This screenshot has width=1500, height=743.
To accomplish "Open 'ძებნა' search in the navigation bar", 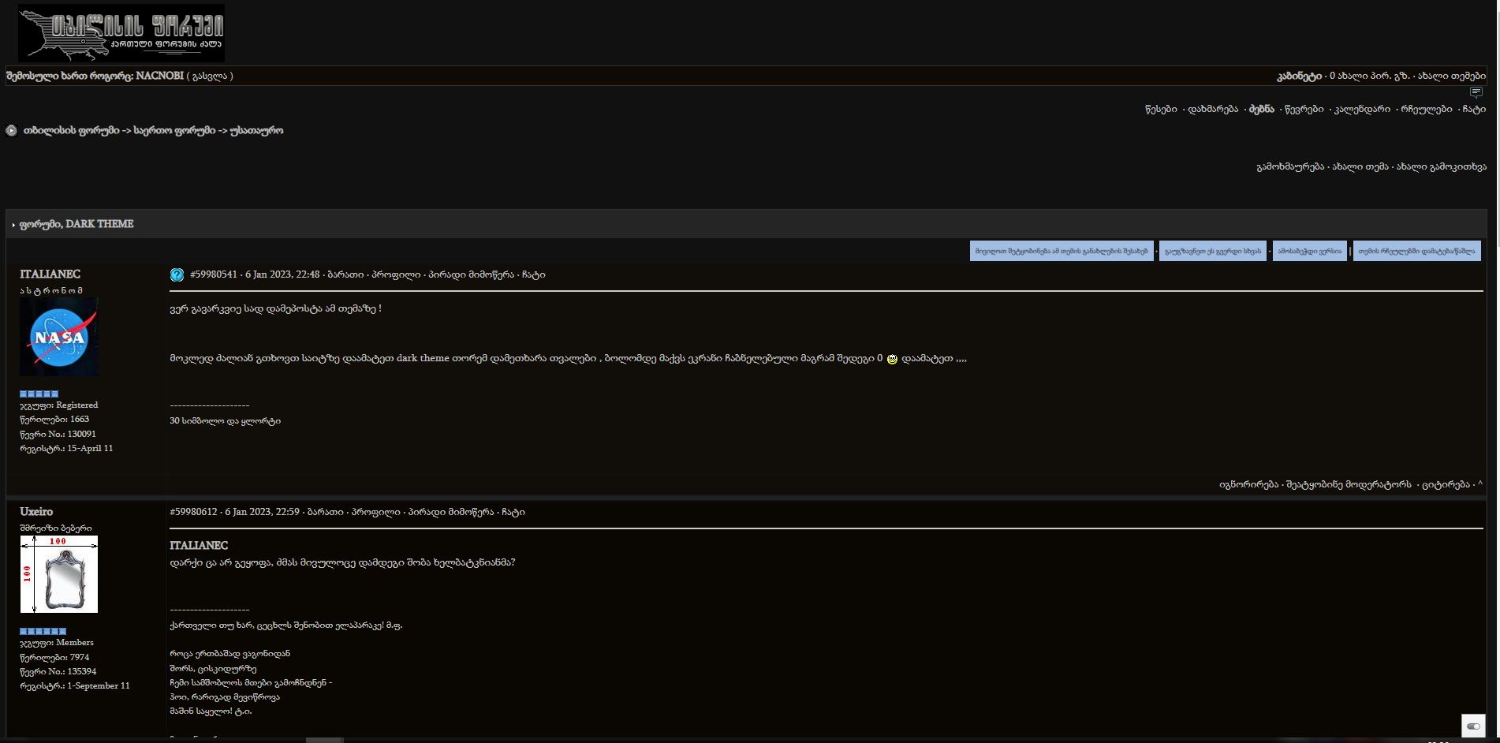I will pos(1262,109).
